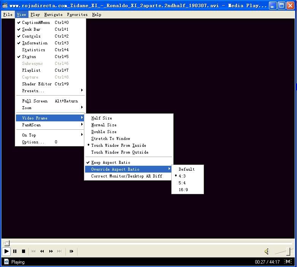
Task: Toggle Caption&Menu visibility
Action: (50, 22)
